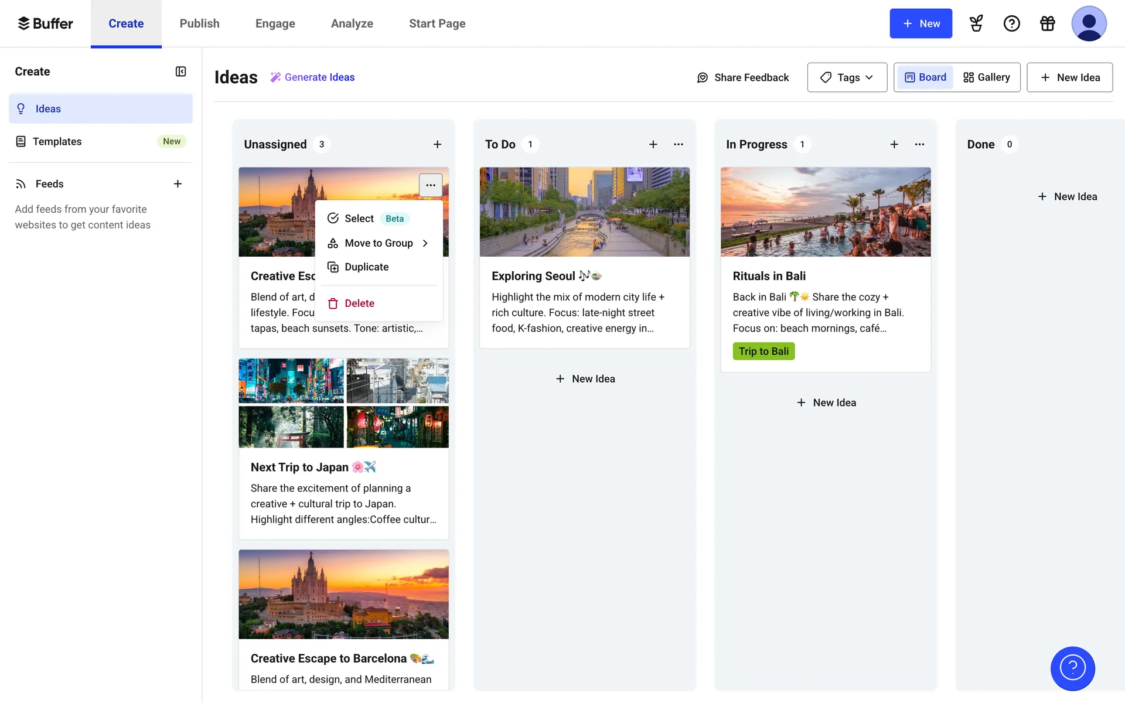Open In Progress column options menu
1125x703 pixels.
[x=919, y=144]
